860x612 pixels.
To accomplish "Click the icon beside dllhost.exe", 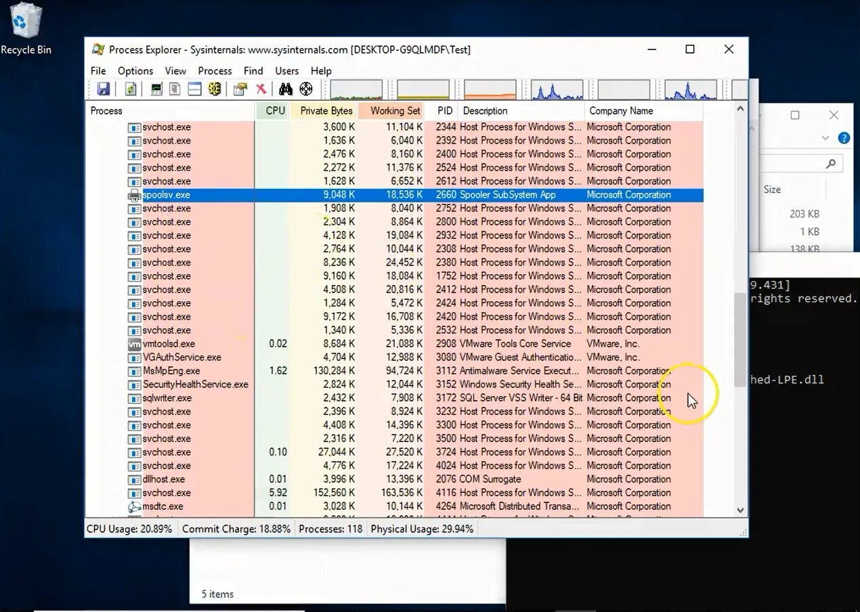I will point(134,479).
